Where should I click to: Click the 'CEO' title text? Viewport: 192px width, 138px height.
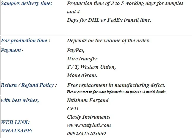(73, 109)
